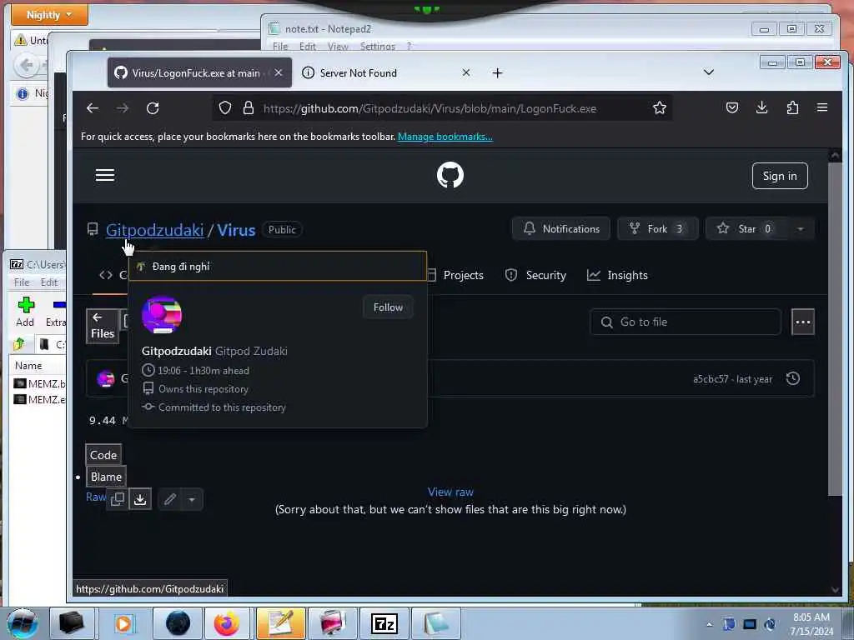This screenshot has width=854, height=640.
Task: Star the Virus repository
Action: (x=746, y=228)
